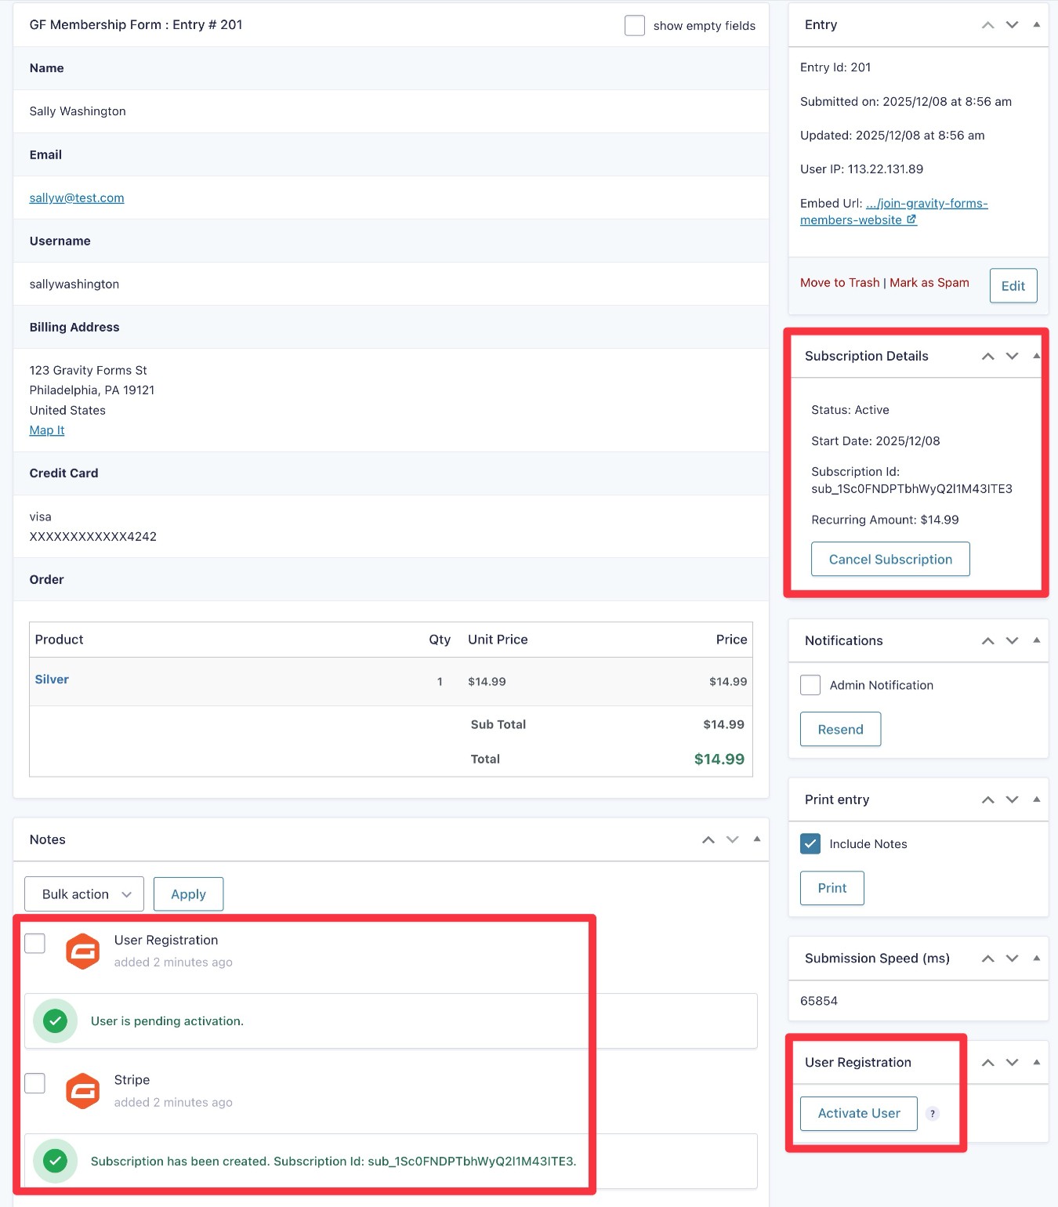This screenshot has width=1058, height=1207.
Task: Click the external link icon in Embed Url
Action: click(911, 220)
